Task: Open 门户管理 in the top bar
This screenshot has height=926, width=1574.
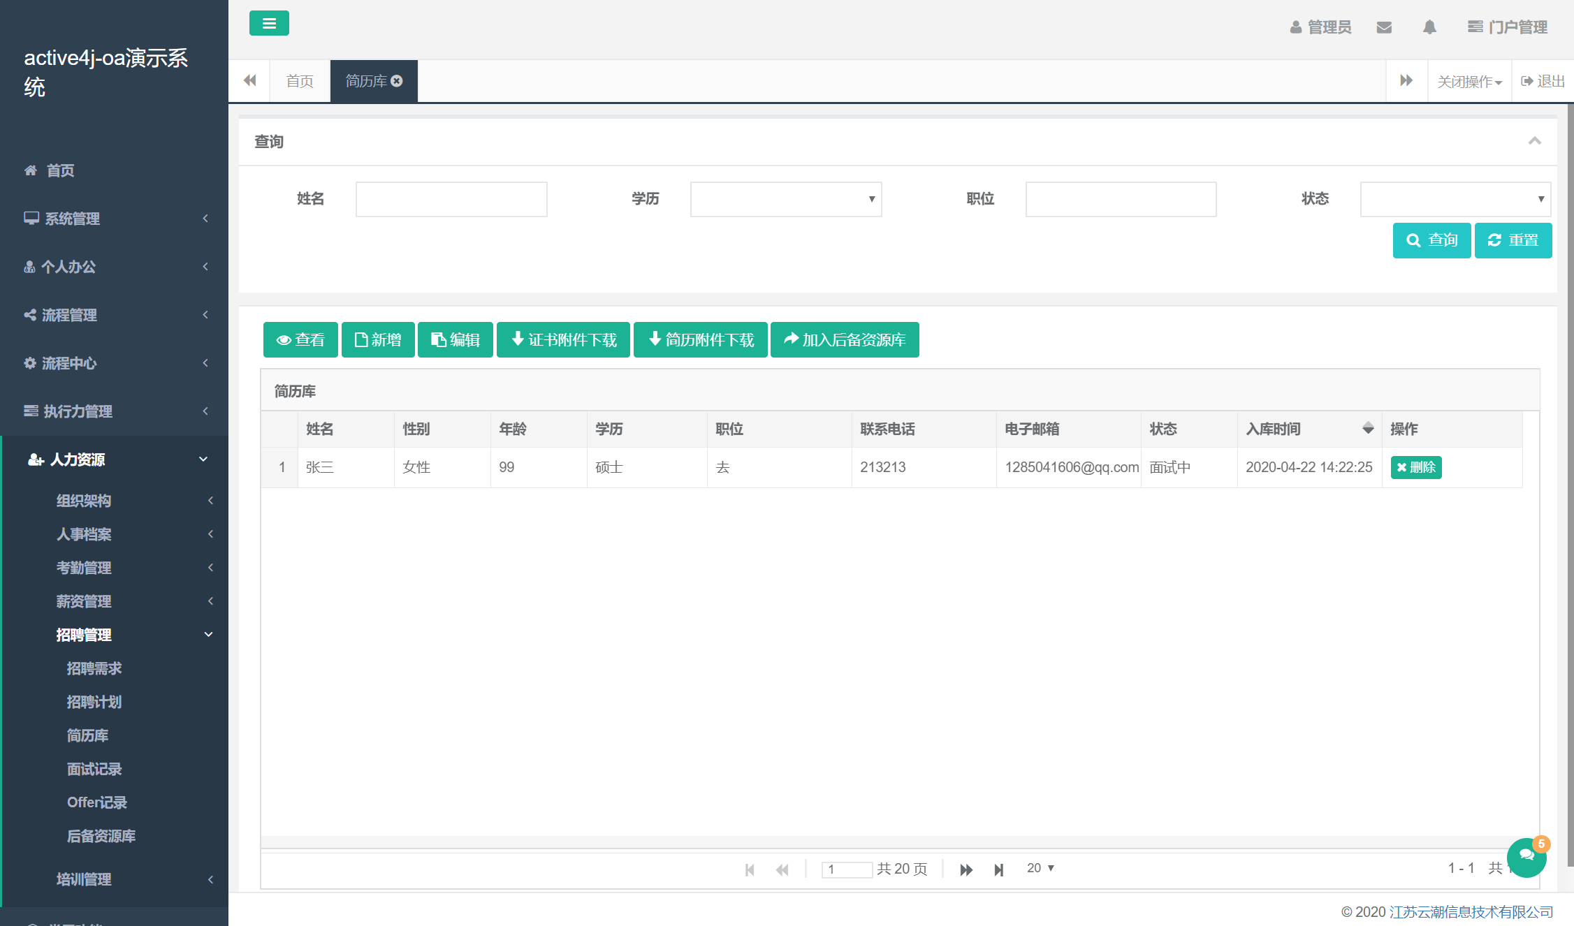Action: click(1508, 27)
